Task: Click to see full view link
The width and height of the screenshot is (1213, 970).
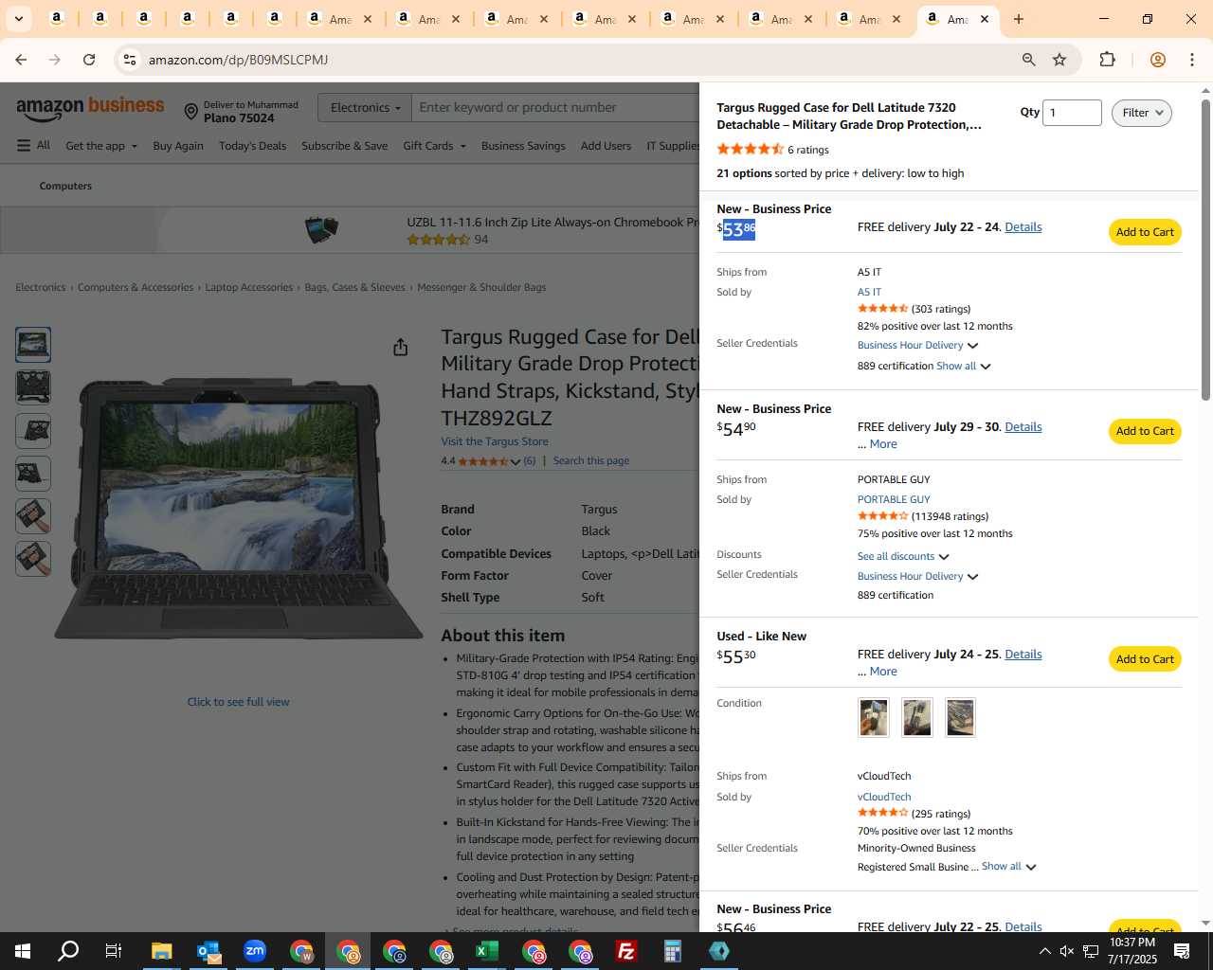Action: (238, 702)
